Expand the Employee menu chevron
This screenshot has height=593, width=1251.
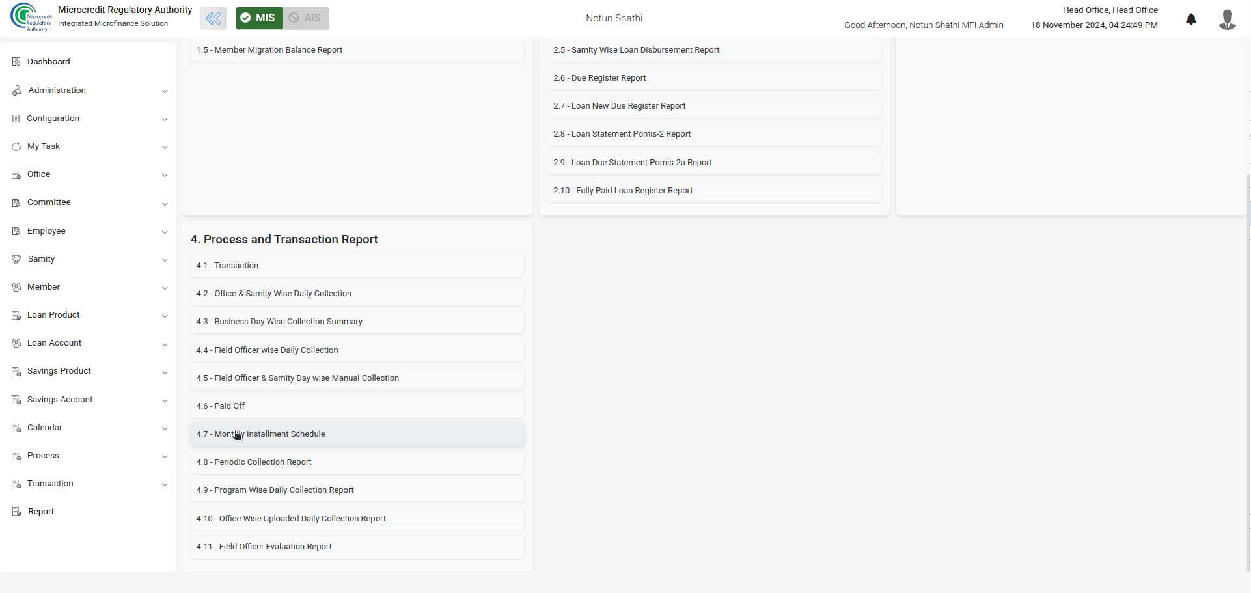point(165,232)
